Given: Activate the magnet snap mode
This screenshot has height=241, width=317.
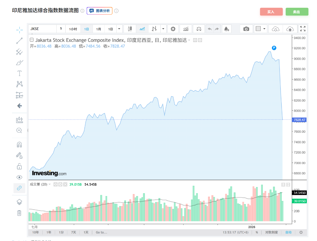Looking at the screenshot, I should click(x=19, y=145).
